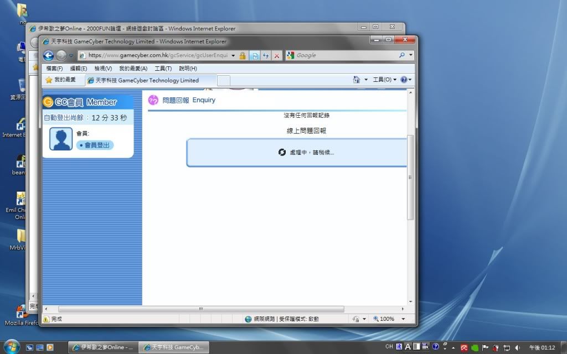Click the page scroll-up arrow
567x354 pixels.
[410, 93]
